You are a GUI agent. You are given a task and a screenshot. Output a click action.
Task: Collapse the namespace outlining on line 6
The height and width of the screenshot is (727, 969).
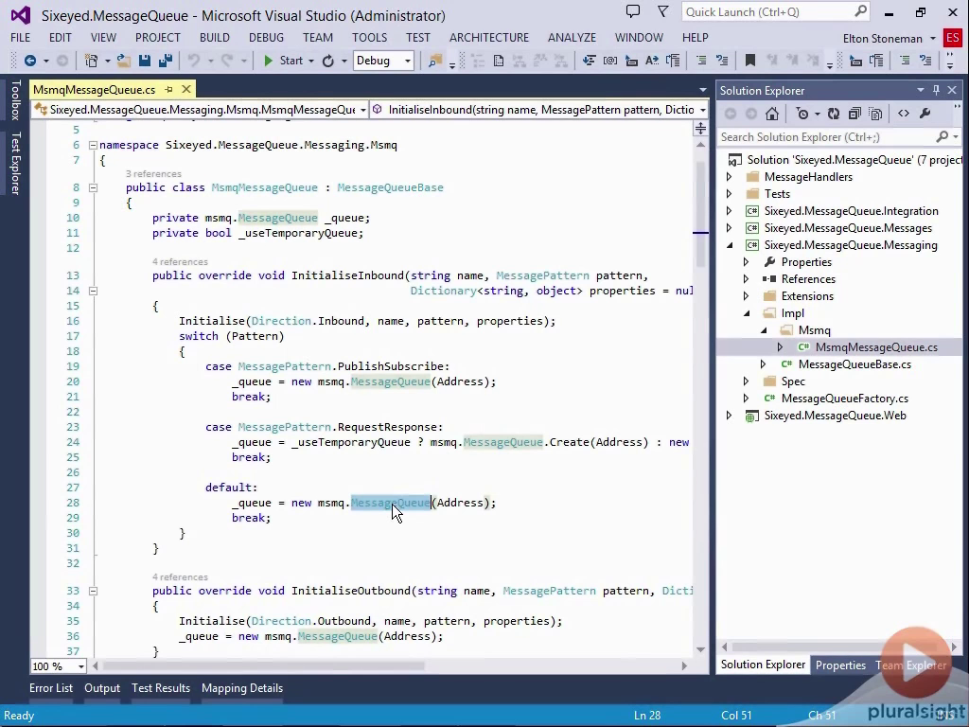pos(93,145)
